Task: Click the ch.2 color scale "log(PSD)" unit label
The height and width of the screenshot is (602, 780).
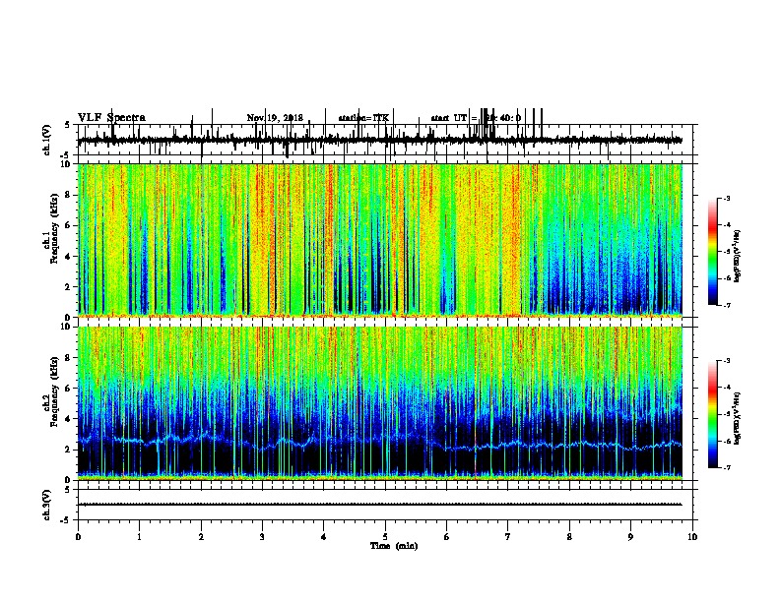Action: pos(738,418)
